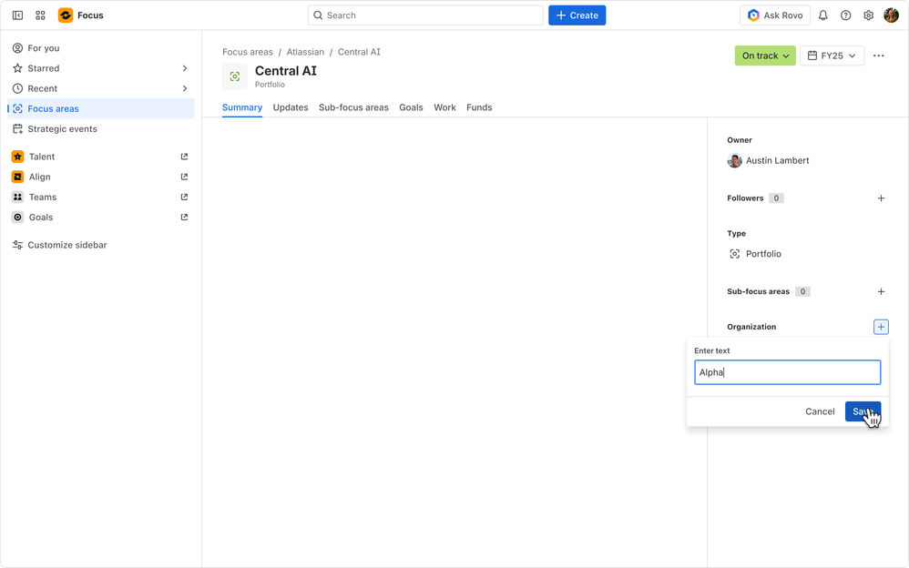
Task: Add a sub-focus area with plus icon
Action: click(x=881, y=292)
